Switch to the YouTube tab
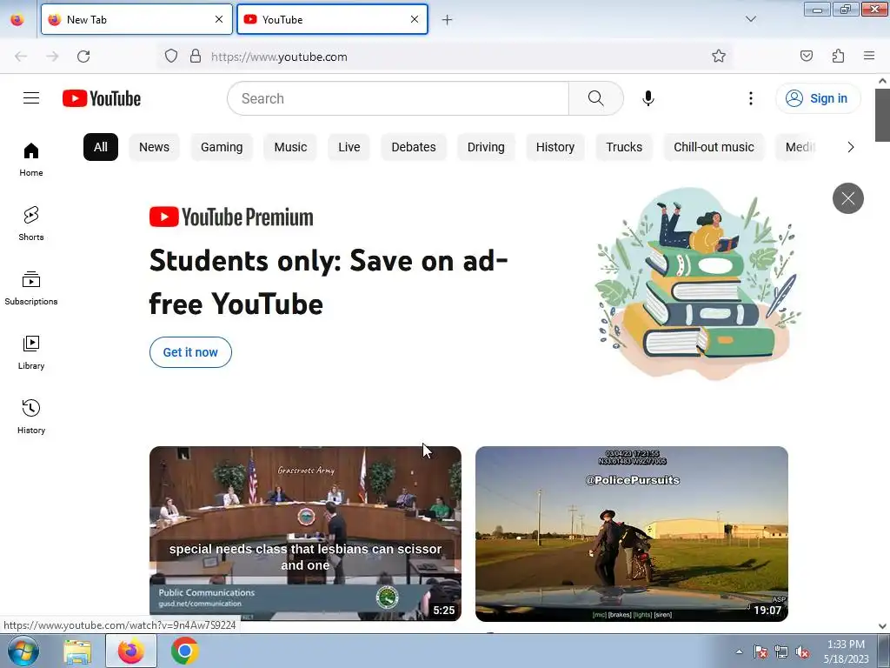Viewport: 890px width, 668px height. (332, 19)
